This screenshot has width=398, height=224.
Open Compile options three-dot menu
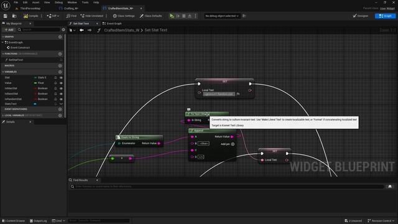[42, 16]
